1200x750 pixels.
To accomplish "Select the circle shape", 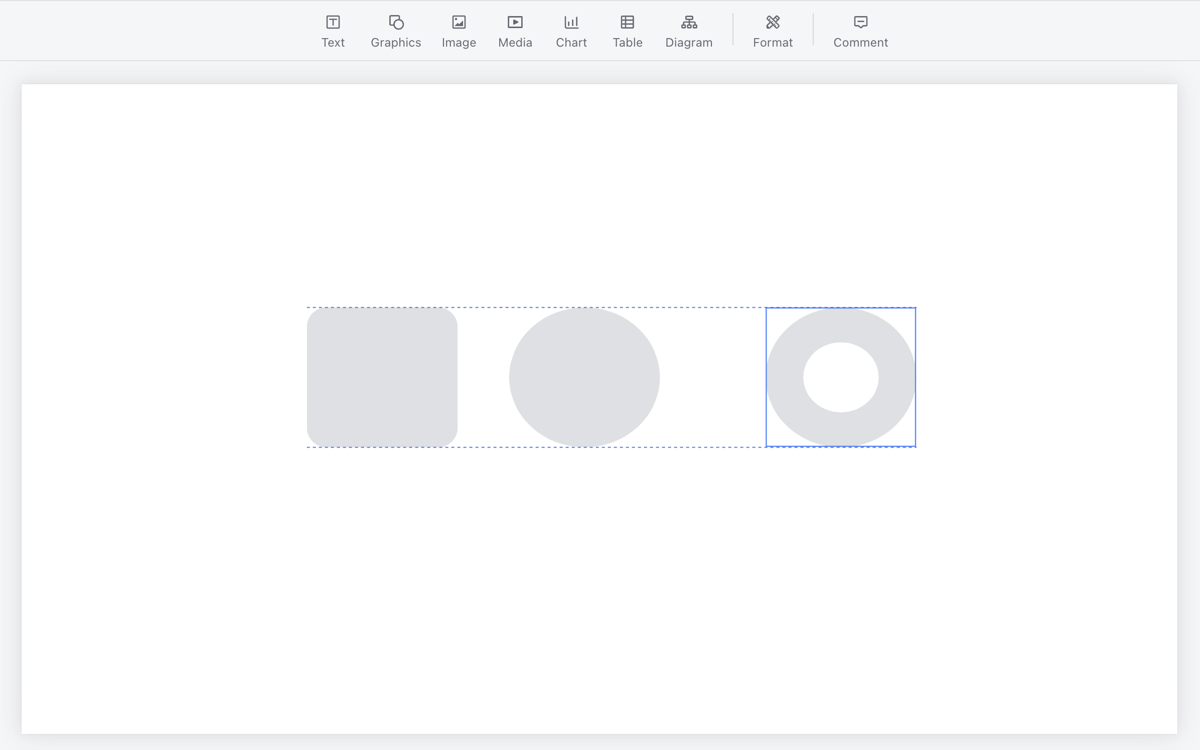I will pyautogui.click(x=584, y=377).
